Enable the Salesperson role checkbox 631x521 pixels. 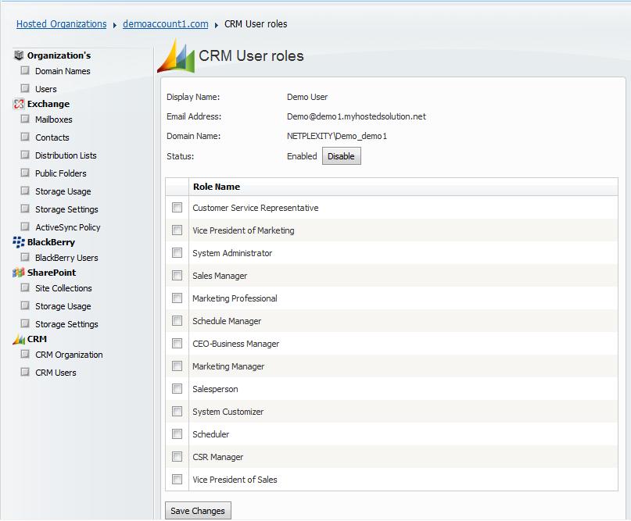pyautogui.click(x=177, y=388)
